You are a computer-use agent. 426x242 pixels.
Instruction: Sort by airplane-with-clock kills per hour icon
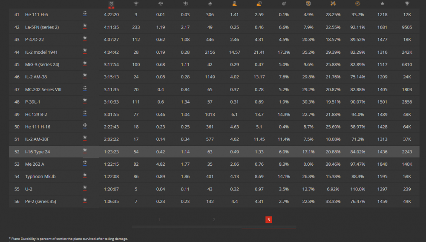pos(185,3)
